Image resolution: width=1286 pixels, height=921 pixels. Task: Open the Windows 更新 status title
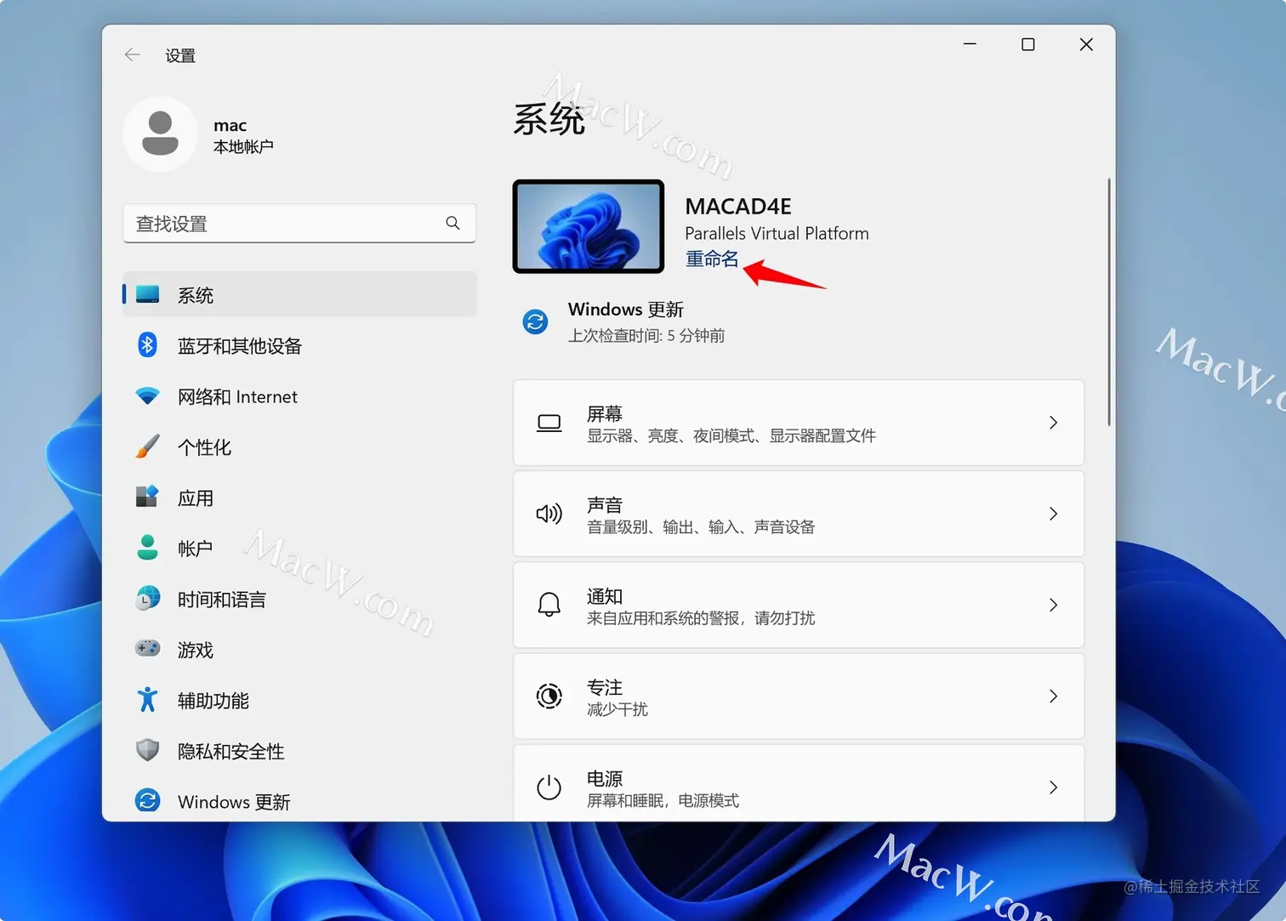[626, 310]
